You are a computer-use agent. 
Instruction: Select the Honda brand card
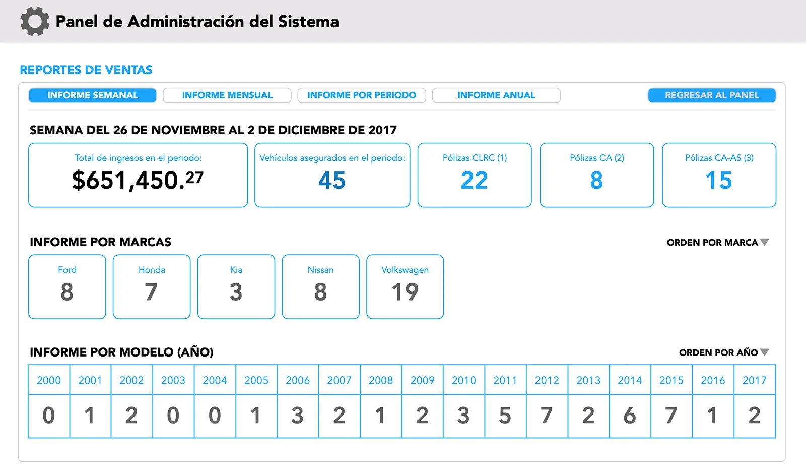[152, 286]
